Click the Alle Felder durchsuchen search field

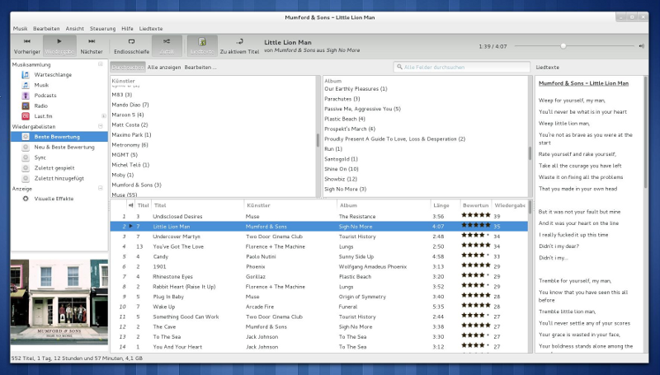click(462, 67)
